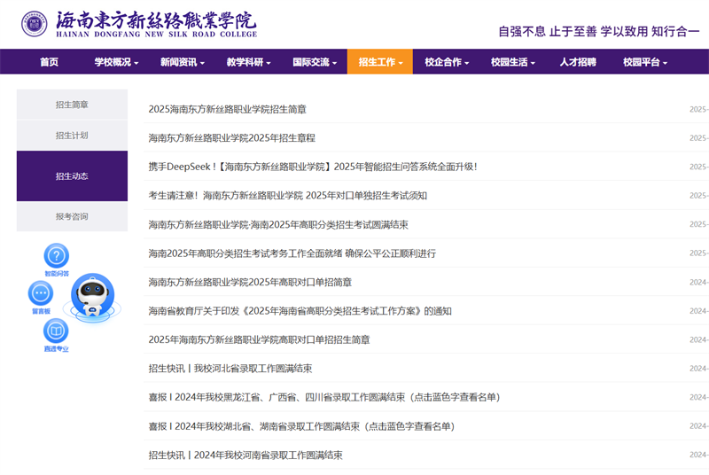Open the 校园生活 dropdown menu
709x475 pixels.
point(512,62)
